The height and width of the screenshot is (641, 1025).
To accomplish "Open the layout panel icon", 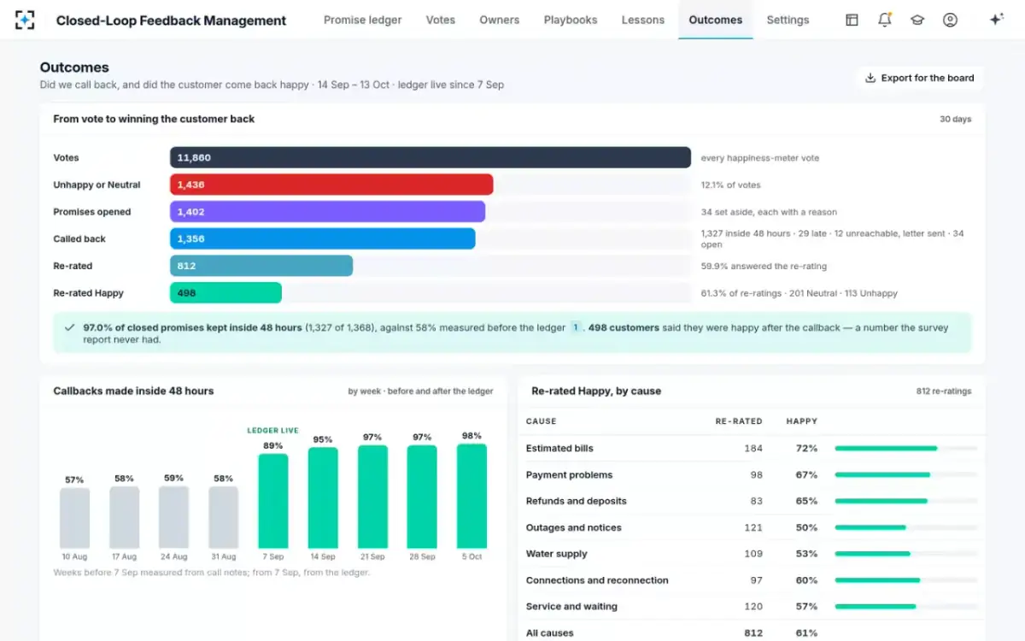I will pos(852,20).
